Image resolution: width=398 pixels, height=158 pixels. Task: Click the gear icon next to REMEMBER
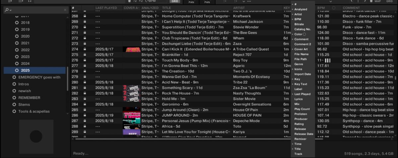[x=14, y=98]
